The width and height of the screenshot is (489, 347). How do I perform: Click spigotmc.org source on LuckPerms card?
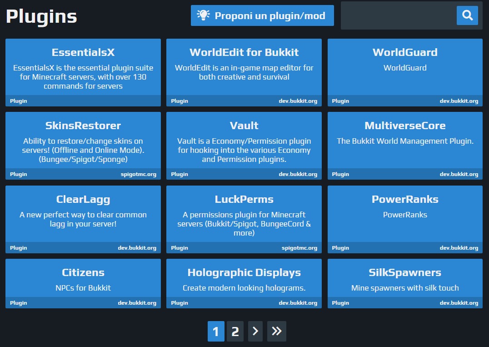(x=299, y=248)
